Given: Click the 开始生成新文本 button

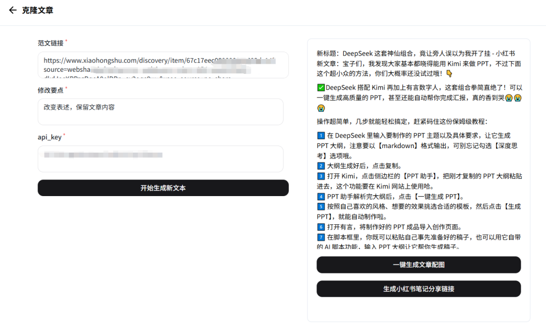Looking at the screenshot, I should point(163,188).
